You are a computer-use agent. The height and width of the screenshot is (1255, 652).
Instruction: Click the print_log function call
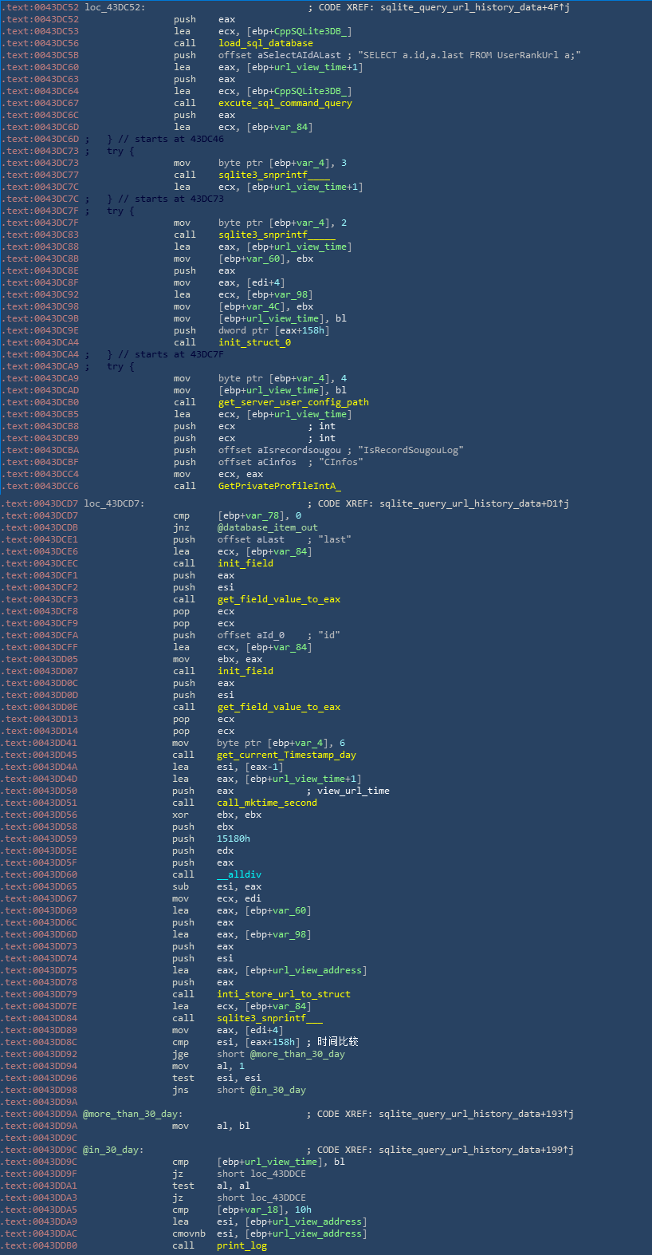tap(242, 1245)
